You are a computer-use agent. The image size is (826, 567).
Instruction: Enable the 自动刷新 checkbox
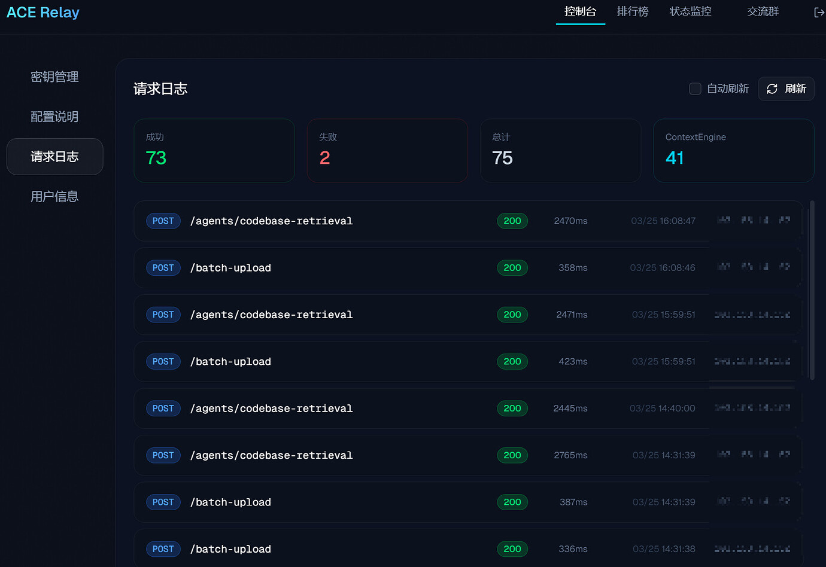pos(695,89)
